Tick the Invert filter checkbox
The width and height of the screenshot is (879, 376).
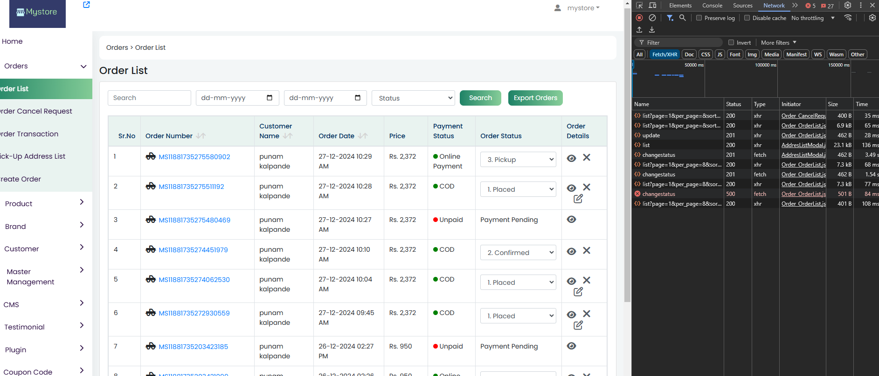pyautogui.click(x=731, y=42)
